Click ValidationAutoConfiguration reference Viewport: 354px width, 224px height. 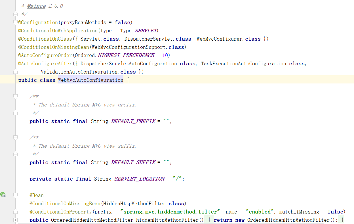pyautogui.click(x=79, y=72)
